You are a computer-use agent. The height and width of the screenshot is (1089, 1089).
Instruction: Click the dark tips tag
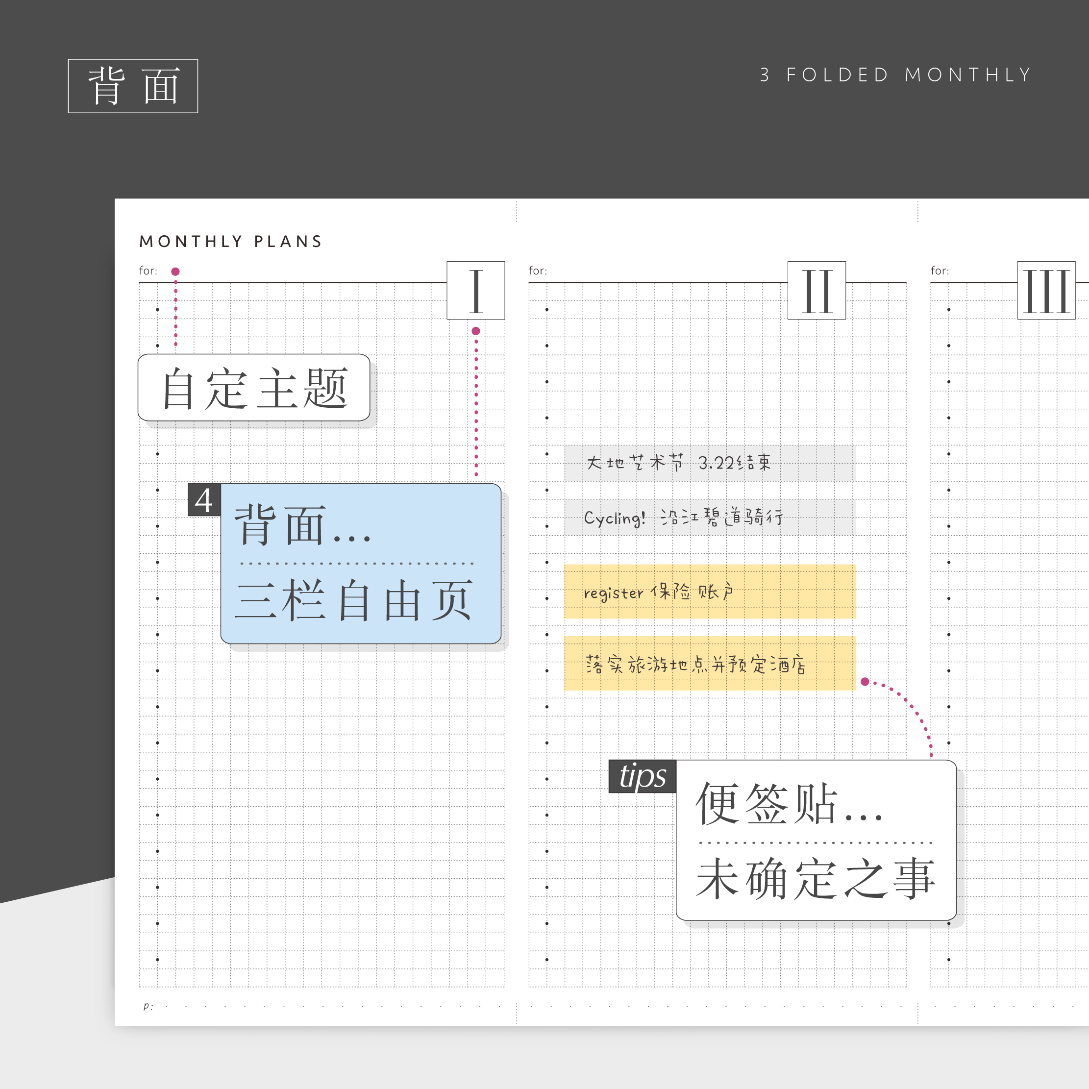(642, 776)
